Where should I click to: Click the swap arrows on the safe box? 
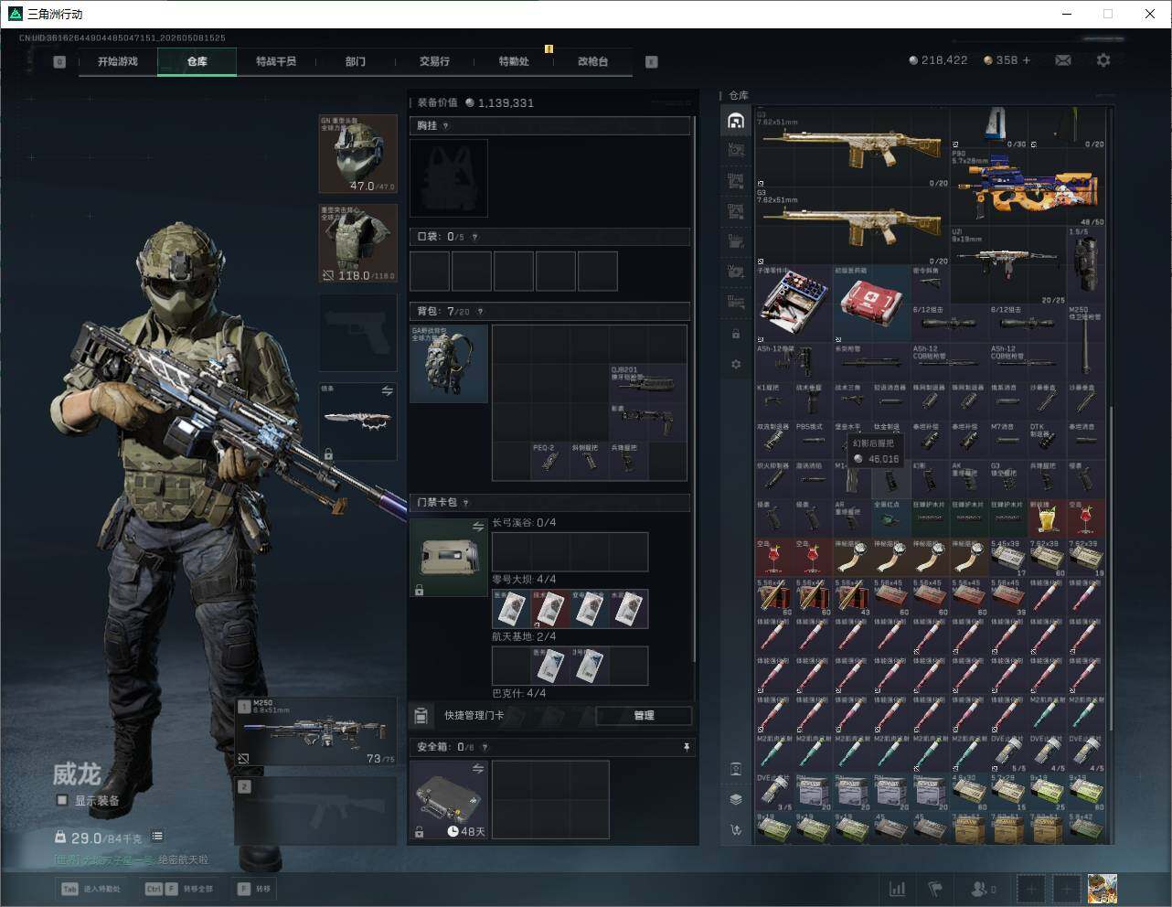pos(477,770)
